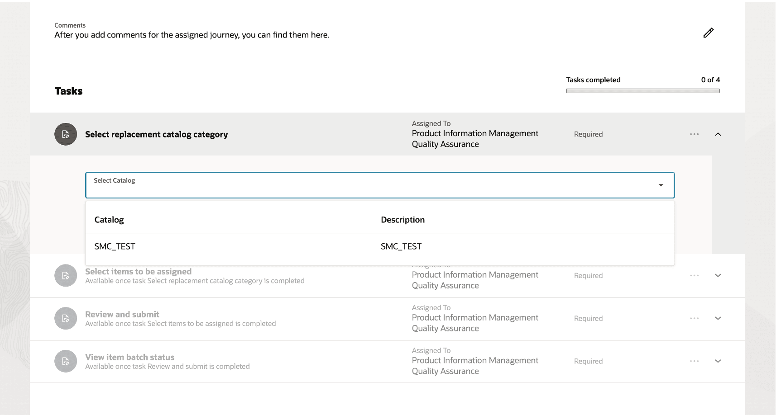Click the View item batch status availability note

168,367
